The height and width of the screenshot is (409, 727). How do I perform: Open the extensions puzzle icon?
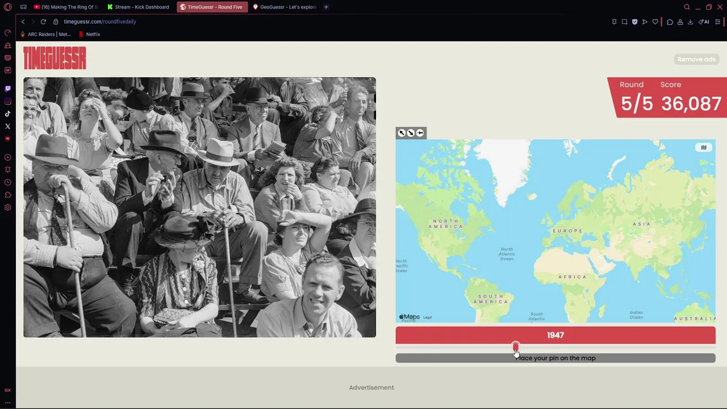(670, 22)
